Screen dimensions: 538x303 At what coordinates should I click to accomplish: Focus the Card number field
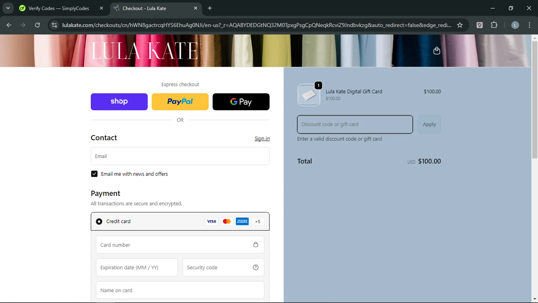[180, 245]
